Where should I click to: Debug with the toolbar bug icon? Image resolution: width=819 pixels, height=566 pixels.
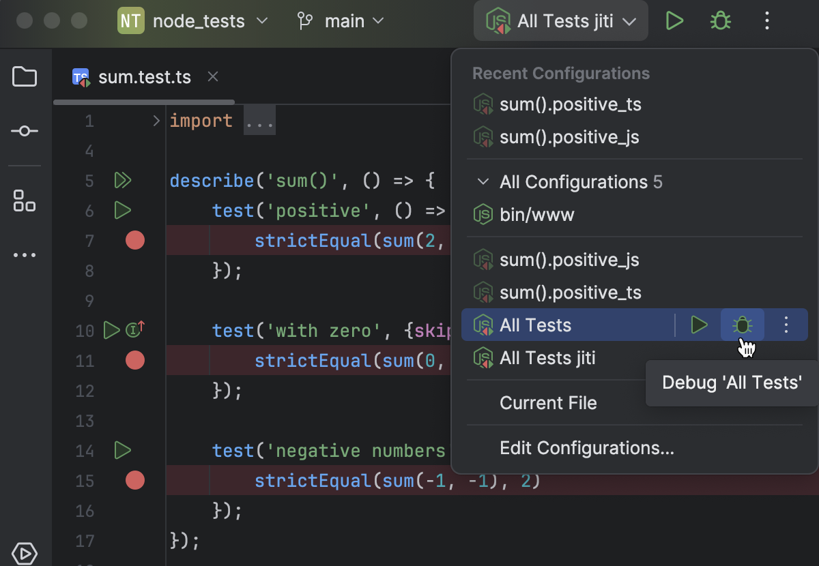point(721,21)
